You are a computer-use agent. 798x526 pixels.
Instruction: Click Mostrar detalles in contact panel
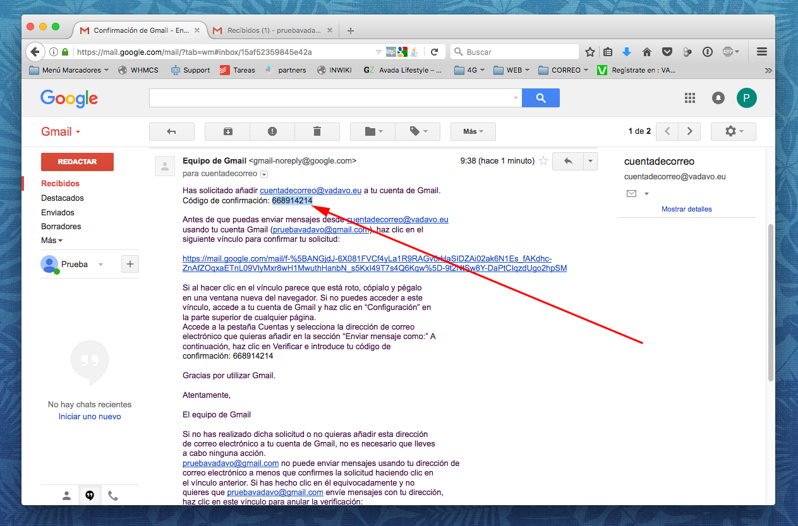click(x=687, y=209)
